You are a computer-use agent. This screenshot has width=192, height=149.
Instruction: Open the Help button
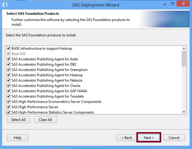click(17, 137)
